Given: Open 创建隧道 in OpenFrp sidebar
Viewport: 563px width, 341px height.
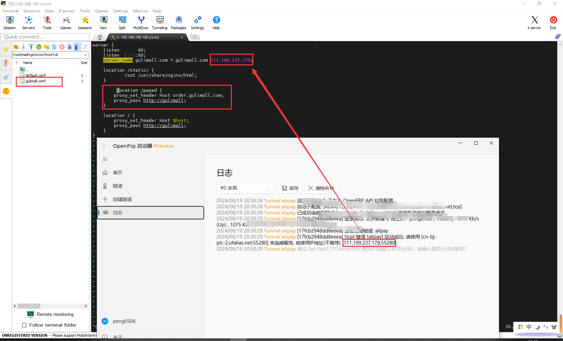Looking at the screenshot, I should pyautogui.click(x=150, y=199).
